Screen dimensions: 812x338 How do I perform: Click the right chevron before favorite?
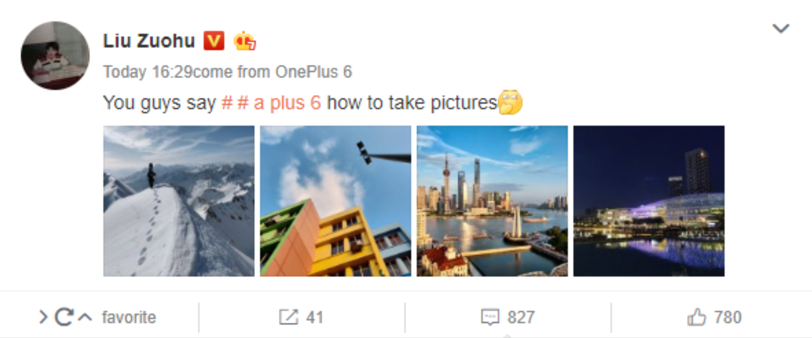tap(43, 317)
